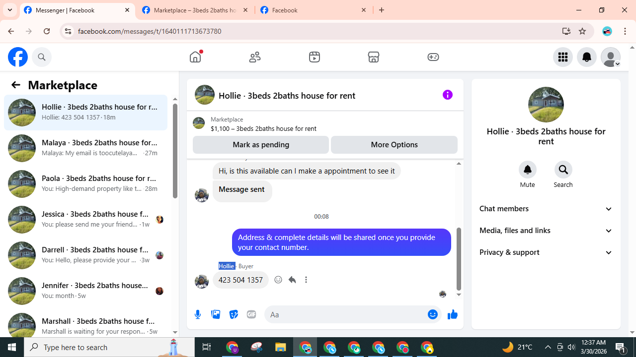
Task: Open the account profile picture menu
Action: (x=611, y=57)
